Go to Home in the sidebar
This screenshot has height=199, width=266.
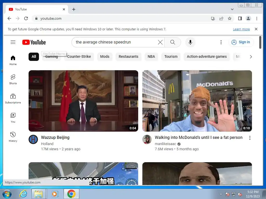pos(13,60)
